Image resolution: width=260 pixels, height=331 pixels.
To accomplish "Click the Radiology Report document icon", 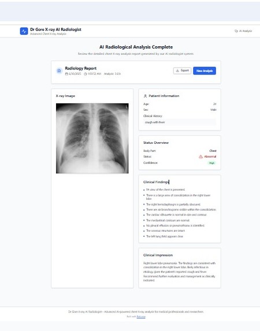I will [59, 70].
